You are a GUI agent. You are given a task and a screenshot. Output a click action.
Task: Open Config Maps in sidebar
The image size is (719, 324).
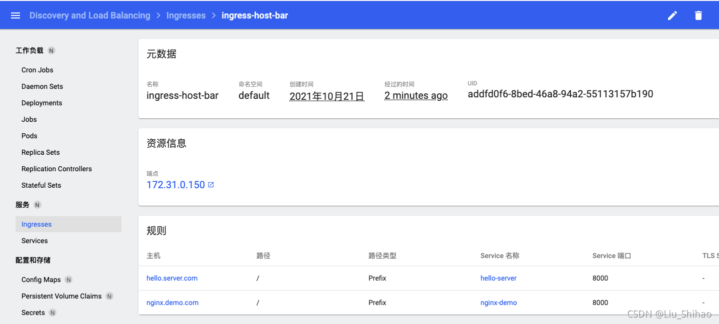(41, 280)
